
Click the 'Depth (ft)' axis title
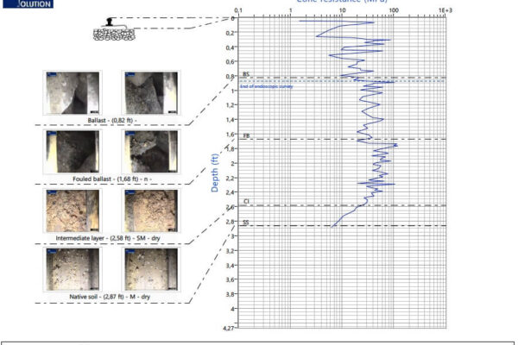[215, 172]
